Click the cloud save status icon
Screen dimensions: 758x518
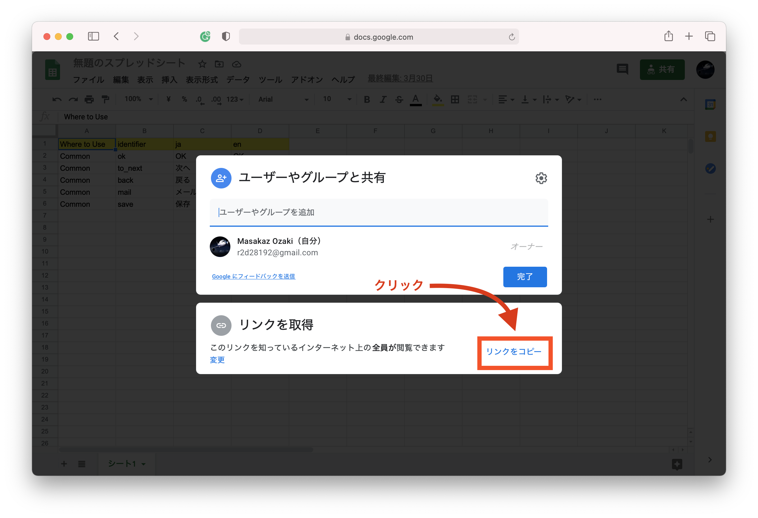pos(237,64)
